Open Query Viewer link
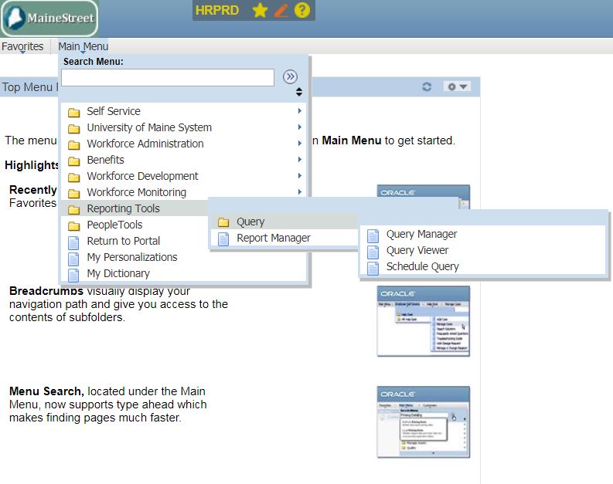This screenshot has height=484, width=613. (417, 250)
